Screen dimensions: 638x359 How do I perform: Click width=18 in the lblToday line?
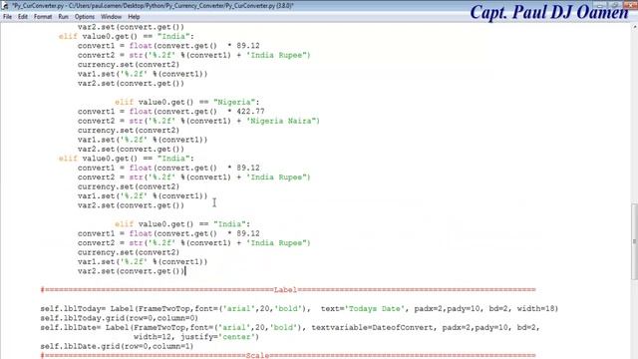pyautogui.click(x=535, y=308)
